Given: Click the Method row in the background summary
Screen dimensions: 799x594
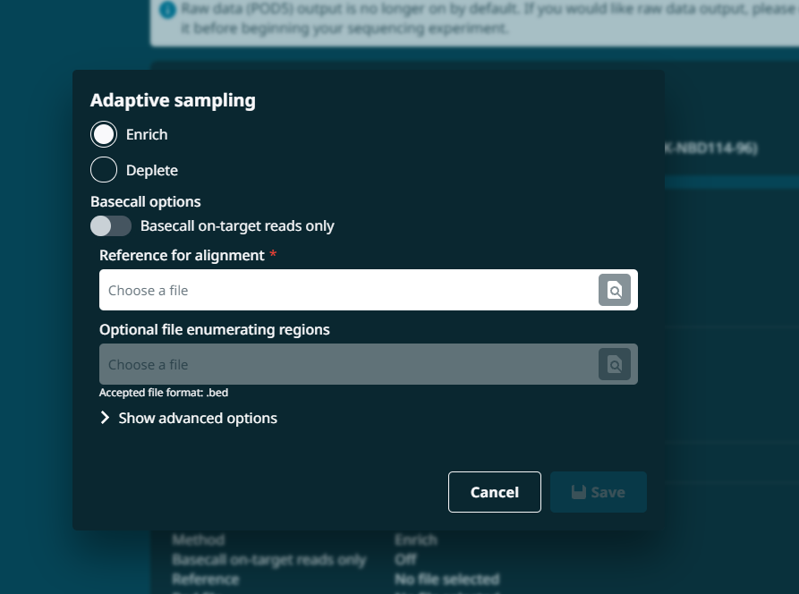Looking at the screenshot, I should pyautogui.click(x=199, y=539).
